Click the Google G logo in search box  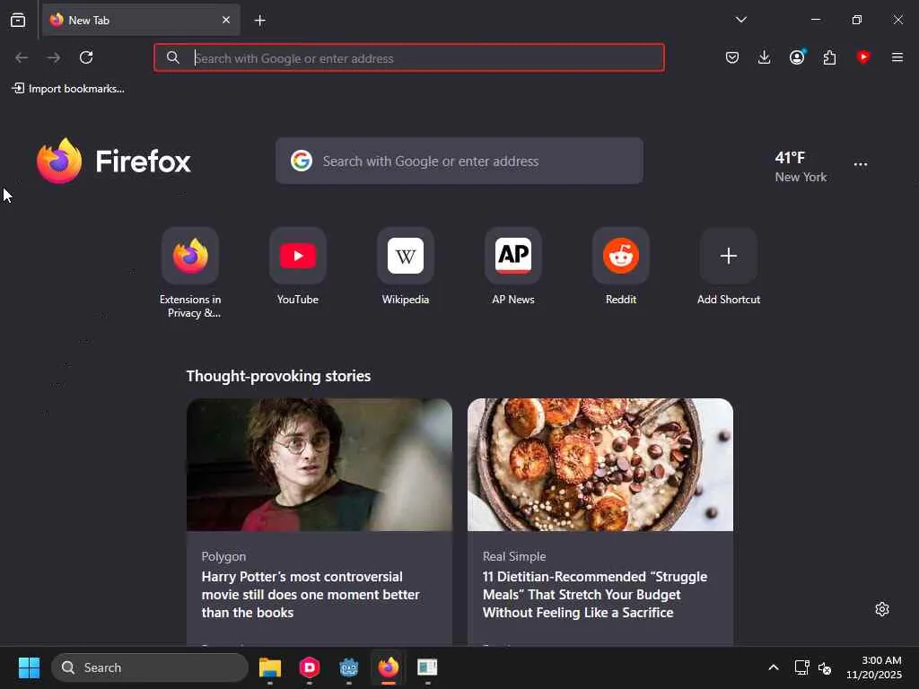[302, 161]
